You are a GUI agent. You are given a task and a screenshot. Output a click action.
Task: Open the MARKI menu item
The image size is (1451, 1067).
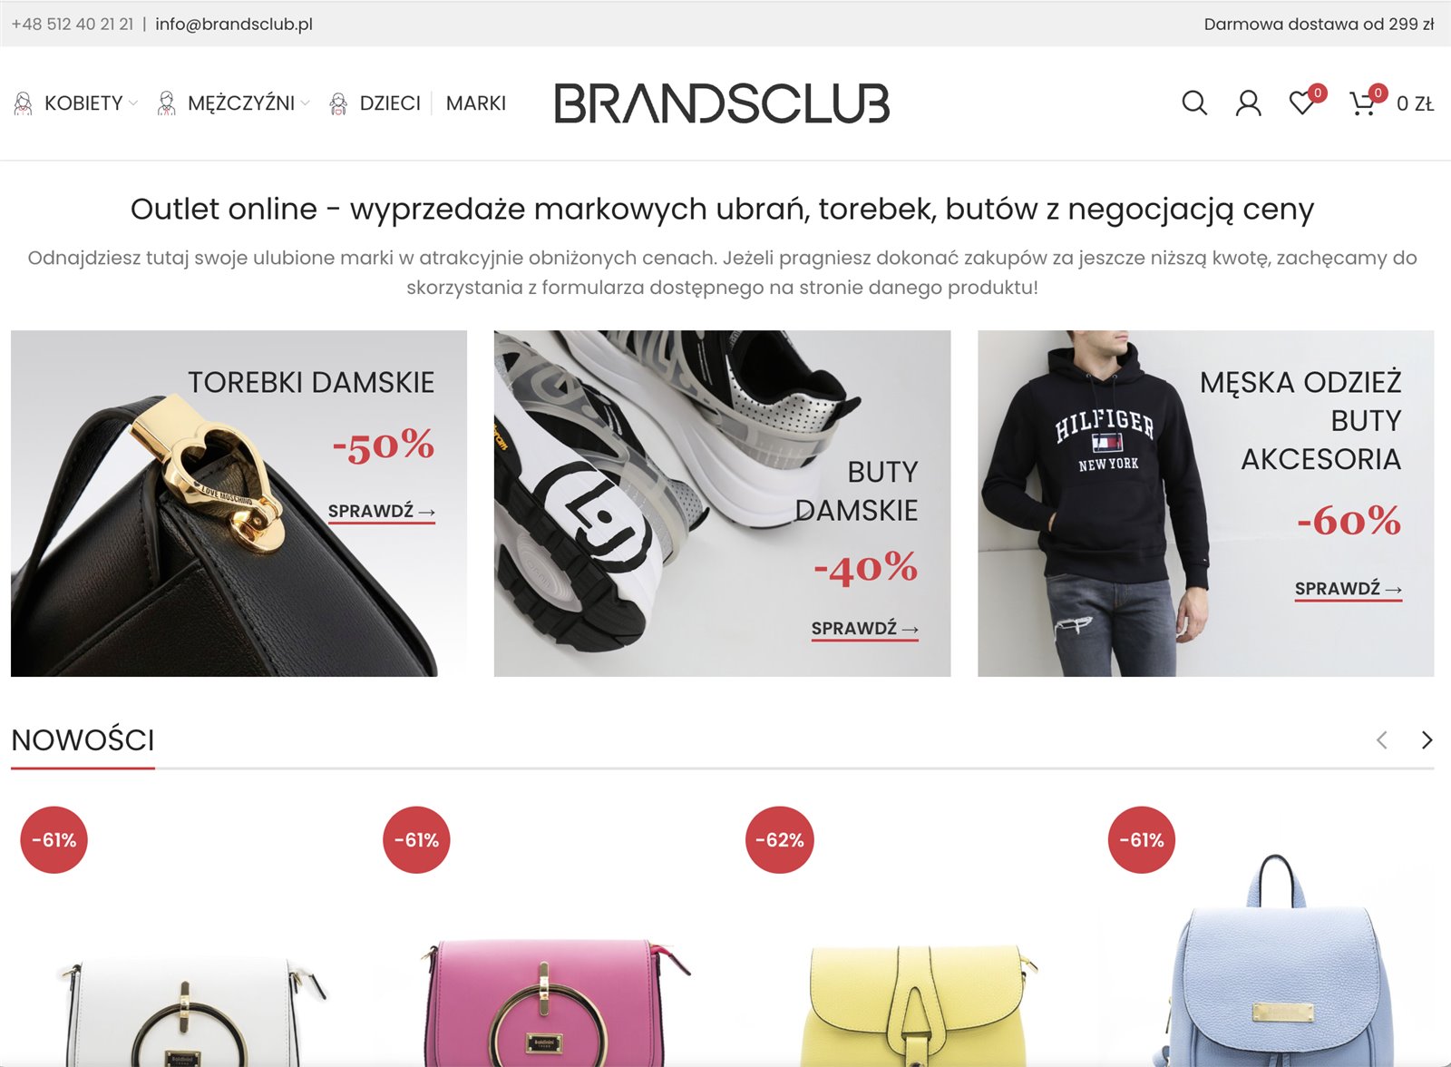tap(476, 103)
